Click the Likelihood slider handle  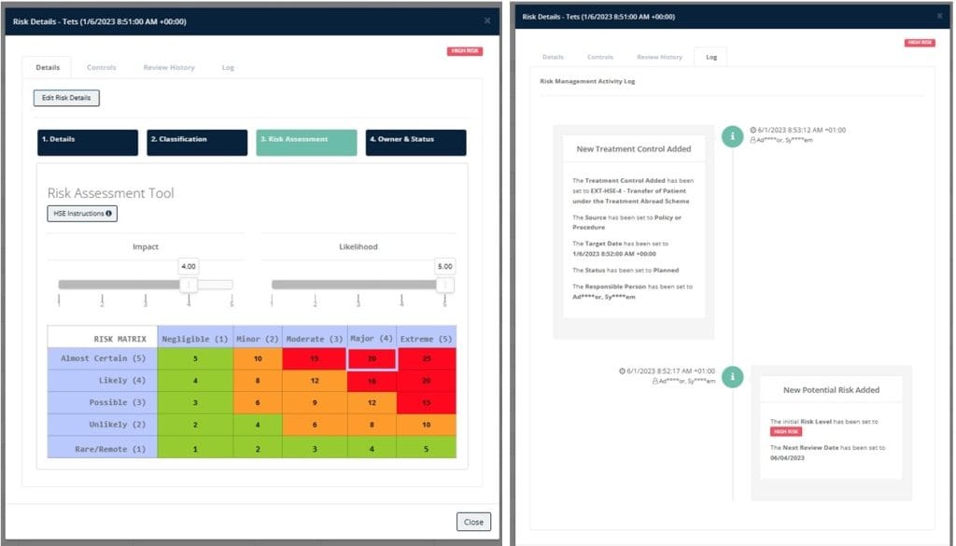click(x=445, y=285)
